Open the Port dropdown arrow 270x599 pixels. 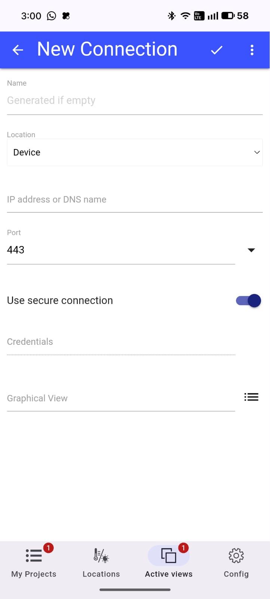pyautogui.click(x=251, y=250)
